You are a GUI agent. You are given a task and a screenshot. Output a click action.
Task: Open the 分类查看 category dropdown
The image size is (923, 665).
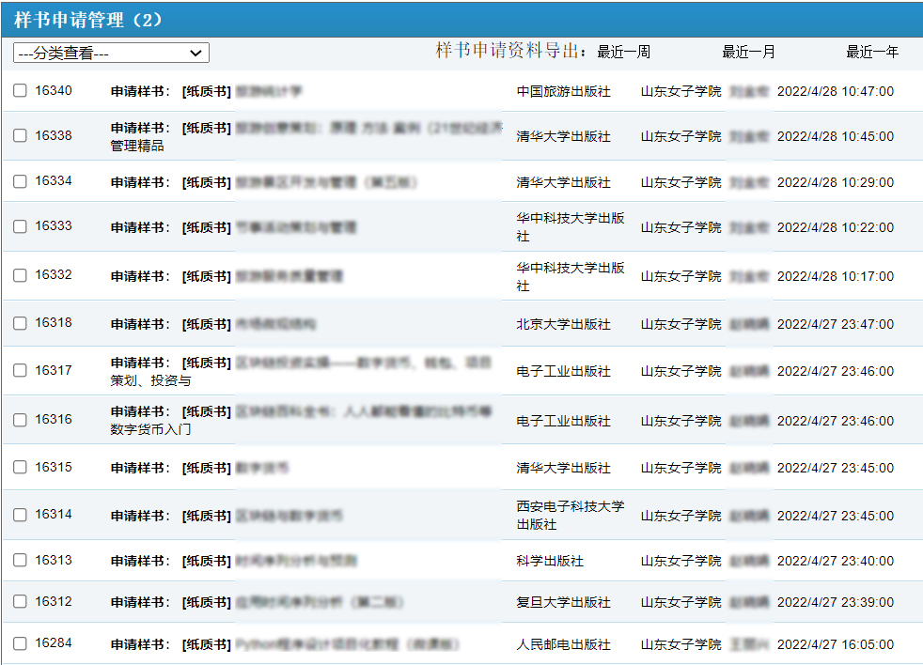click(111, 54)
